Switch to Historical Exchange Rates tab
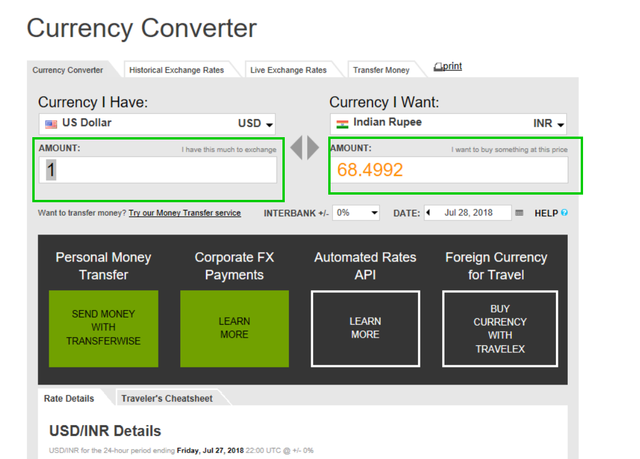The height and width of the screenshot is (459, 640). click(176, 70)
